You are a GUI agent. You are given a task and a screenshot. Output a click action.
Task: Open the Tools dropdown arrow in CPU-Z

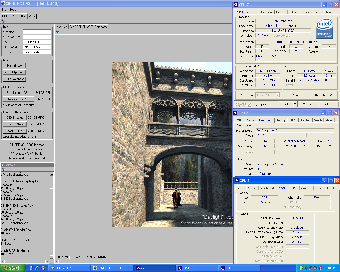tap(295, 104)
